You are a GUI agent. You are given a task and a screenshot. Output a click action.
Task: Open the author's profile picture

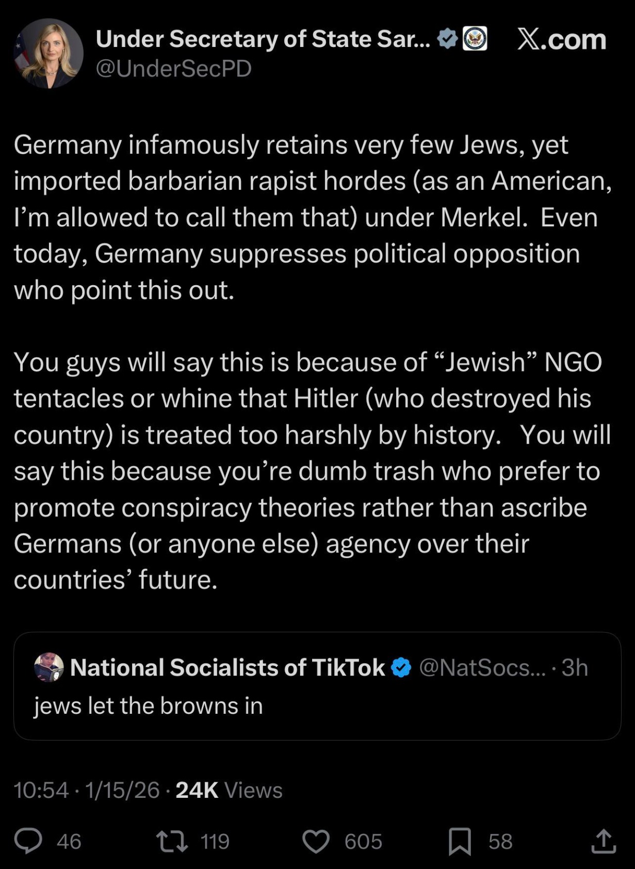48,54
